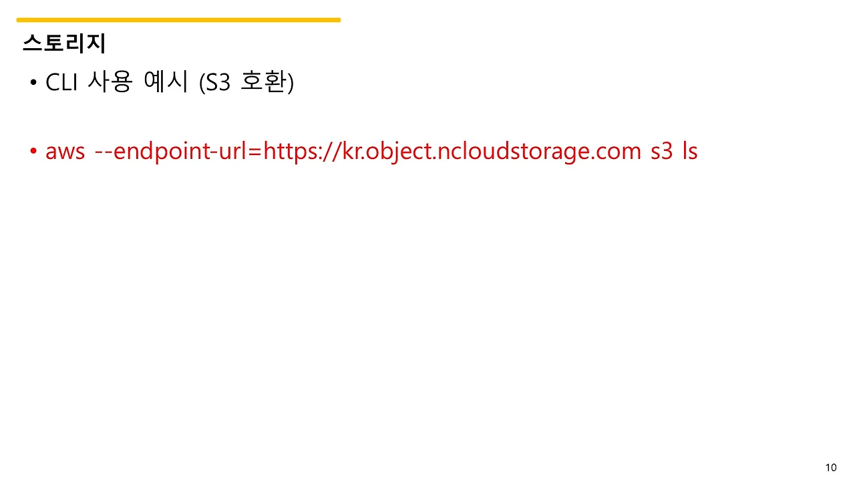
Task: Select the red word aws
Action: point(65,152)
